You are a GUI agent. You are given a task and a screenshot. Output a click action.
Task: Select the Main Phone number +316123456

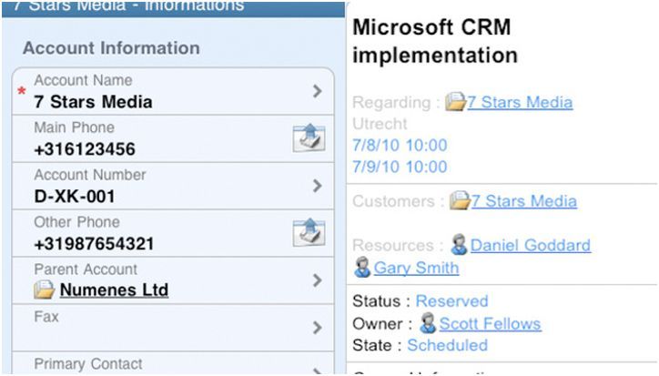click(85, 149)
